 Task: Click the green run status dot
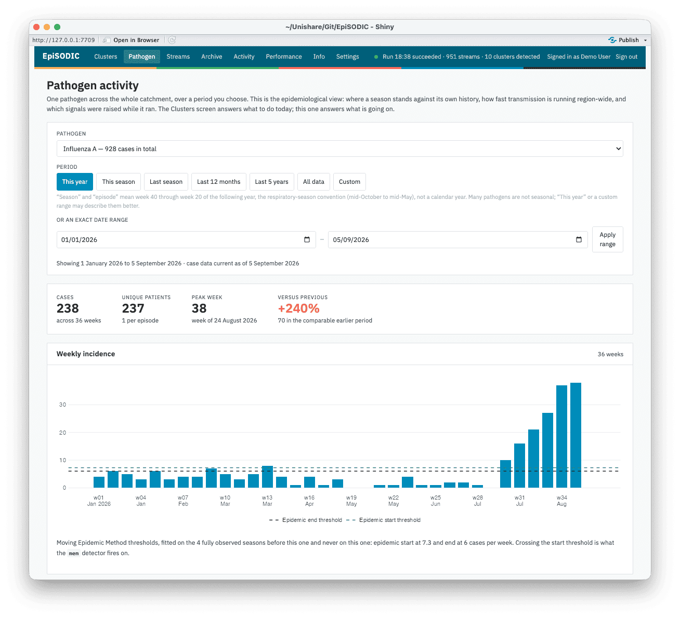[376, 57]
